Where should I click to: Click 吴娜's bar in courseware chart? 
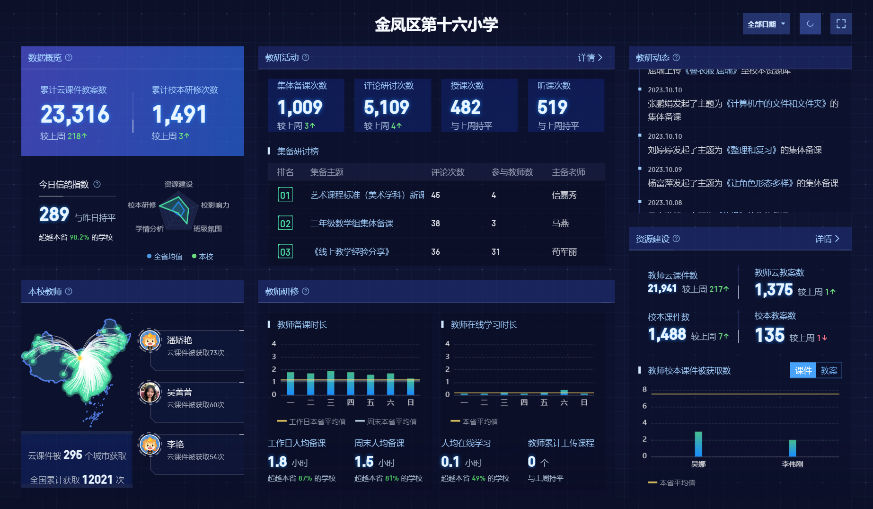pyautogui.click(x=698, y=444)
